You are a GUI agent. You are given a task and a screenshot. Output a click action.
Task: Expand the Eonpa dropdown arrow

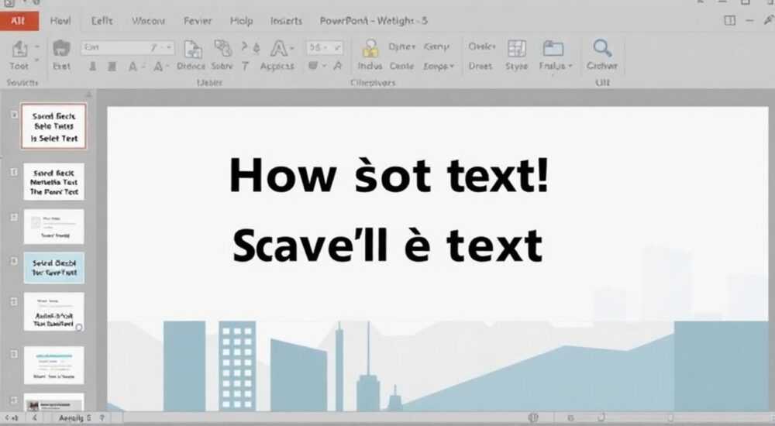coord(451,66)
